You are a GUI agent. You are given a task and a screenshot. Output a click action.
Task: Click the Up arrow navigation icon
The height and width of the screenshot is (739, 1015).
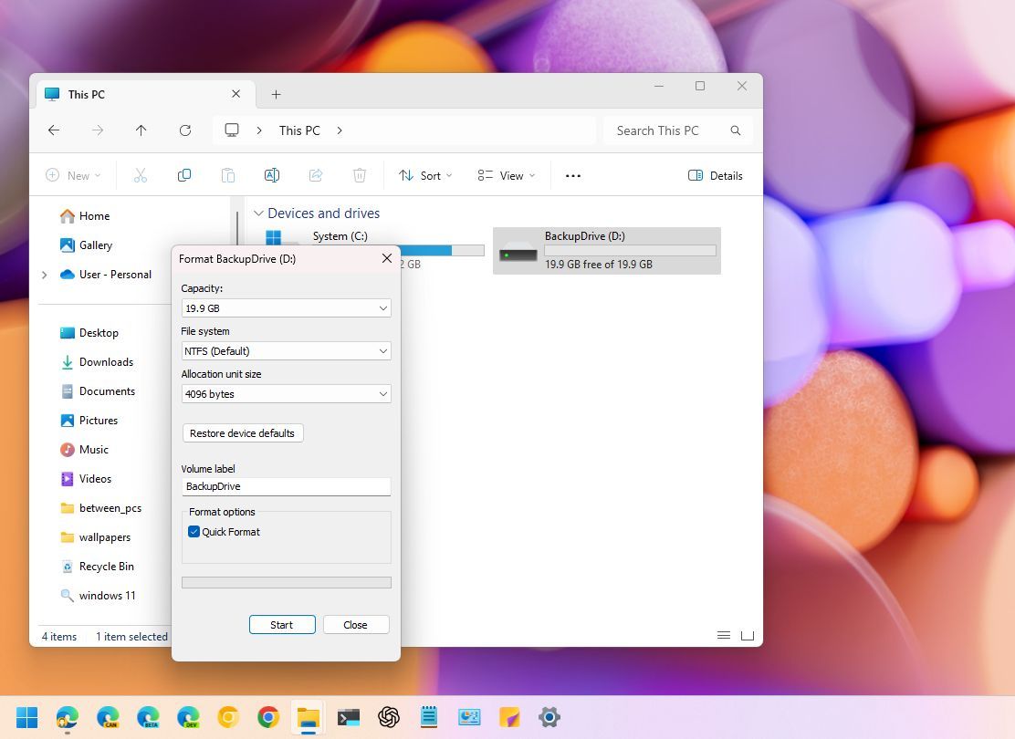pos(141,130)
